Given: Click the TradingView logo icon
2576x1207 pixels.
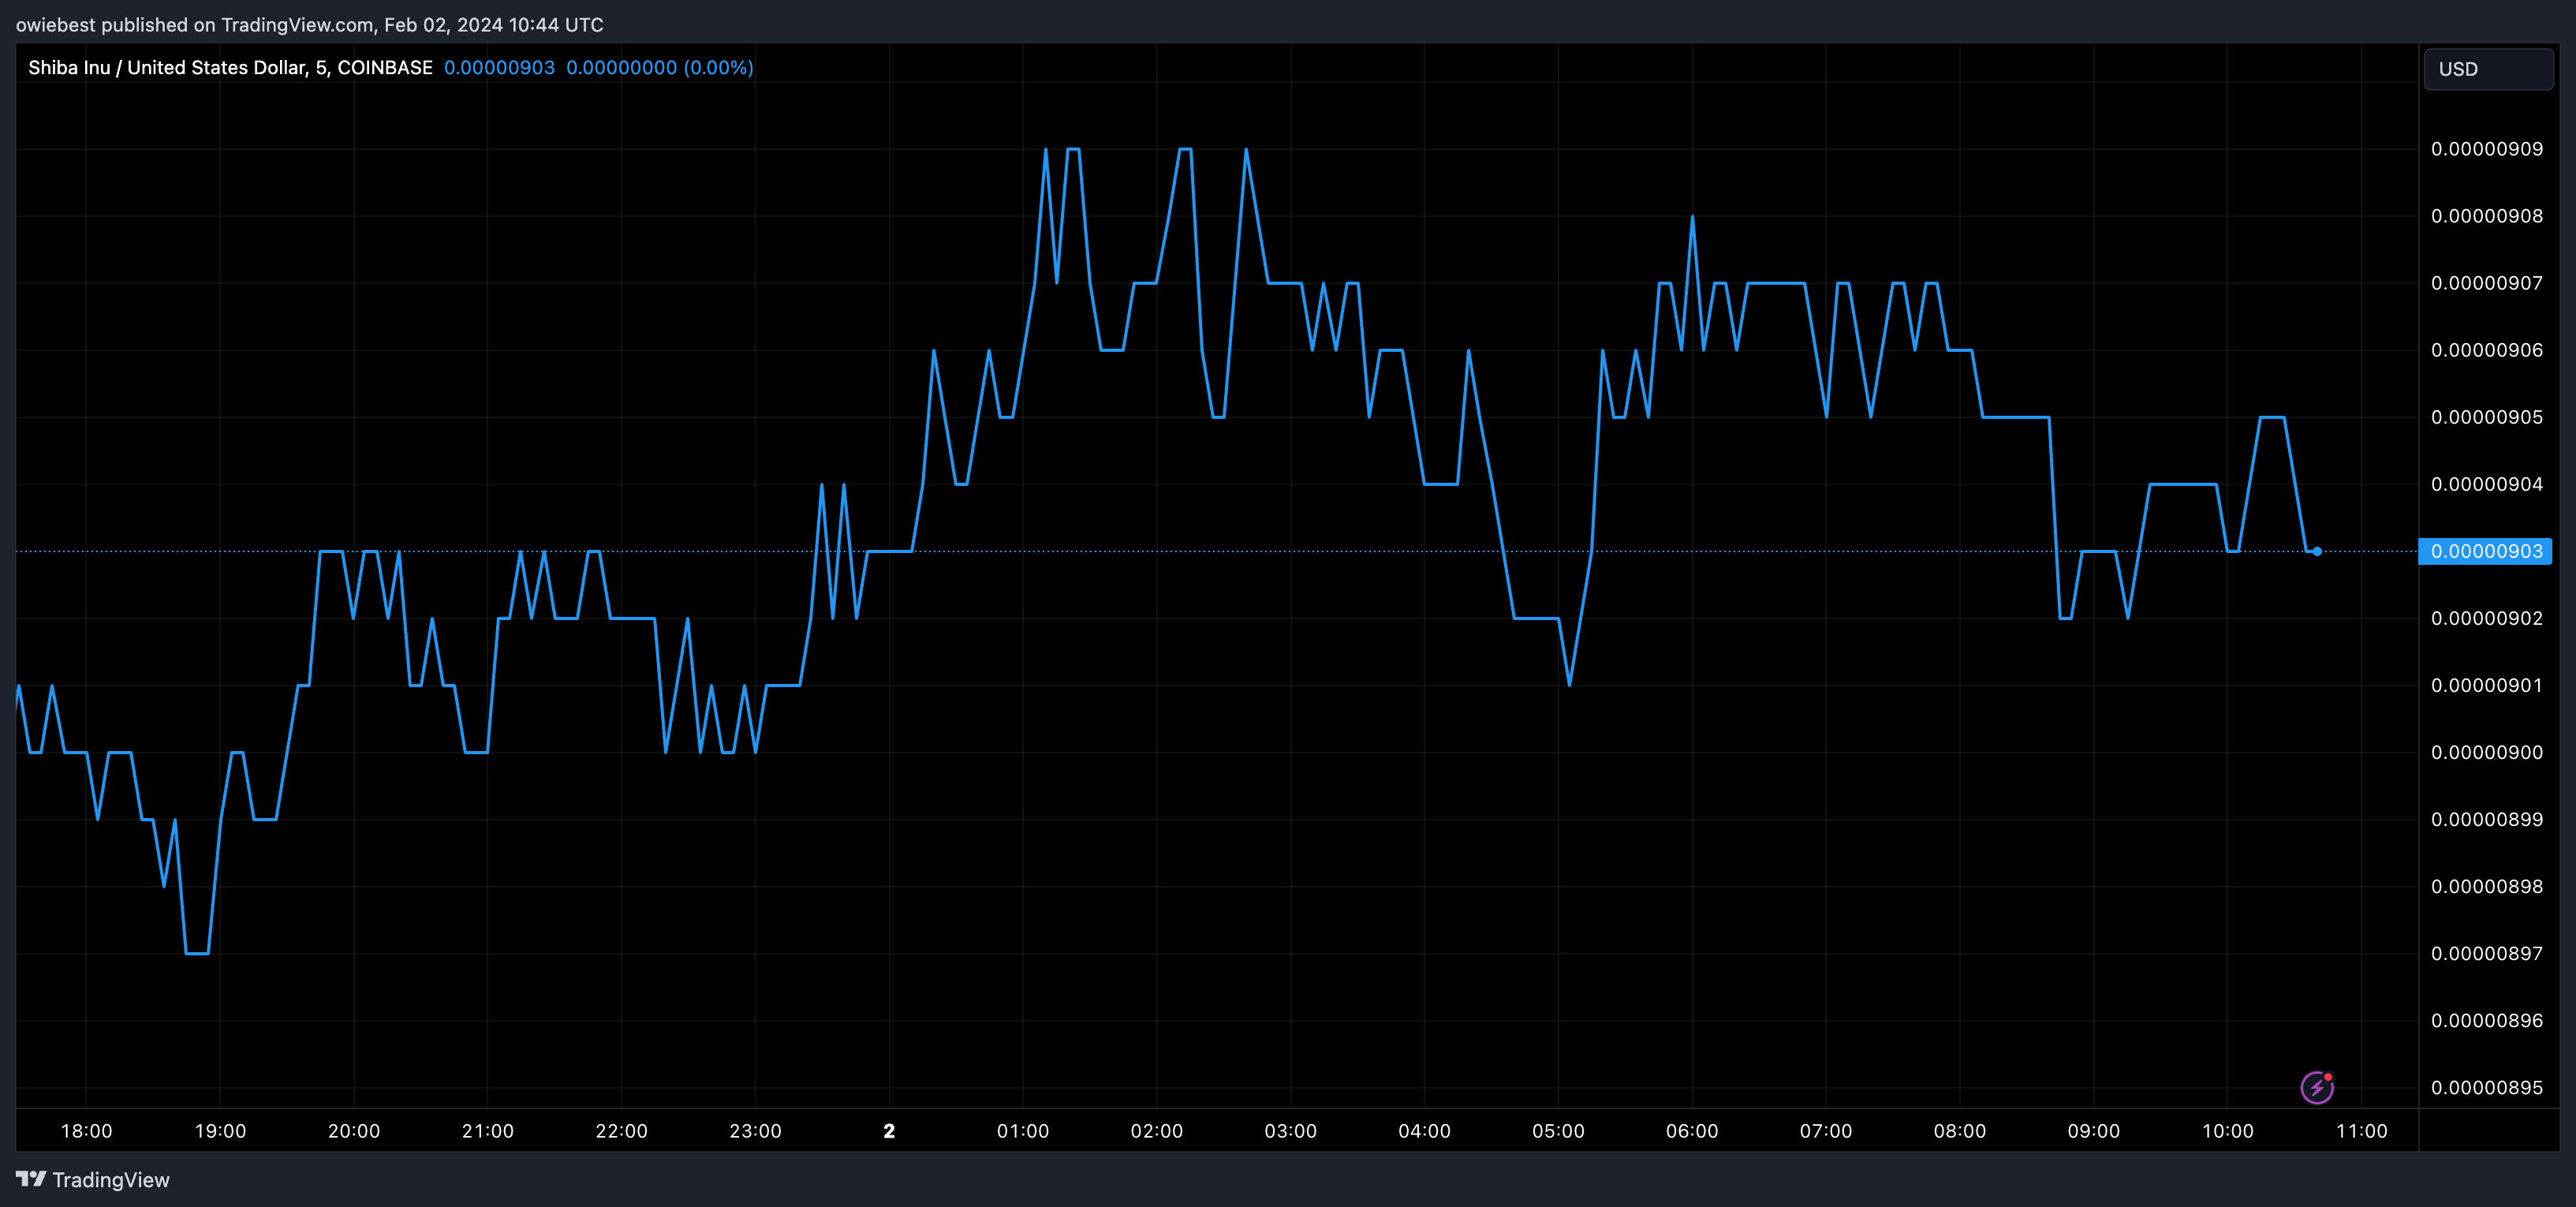Looking at the screenshot, I should coord(31,1179).
